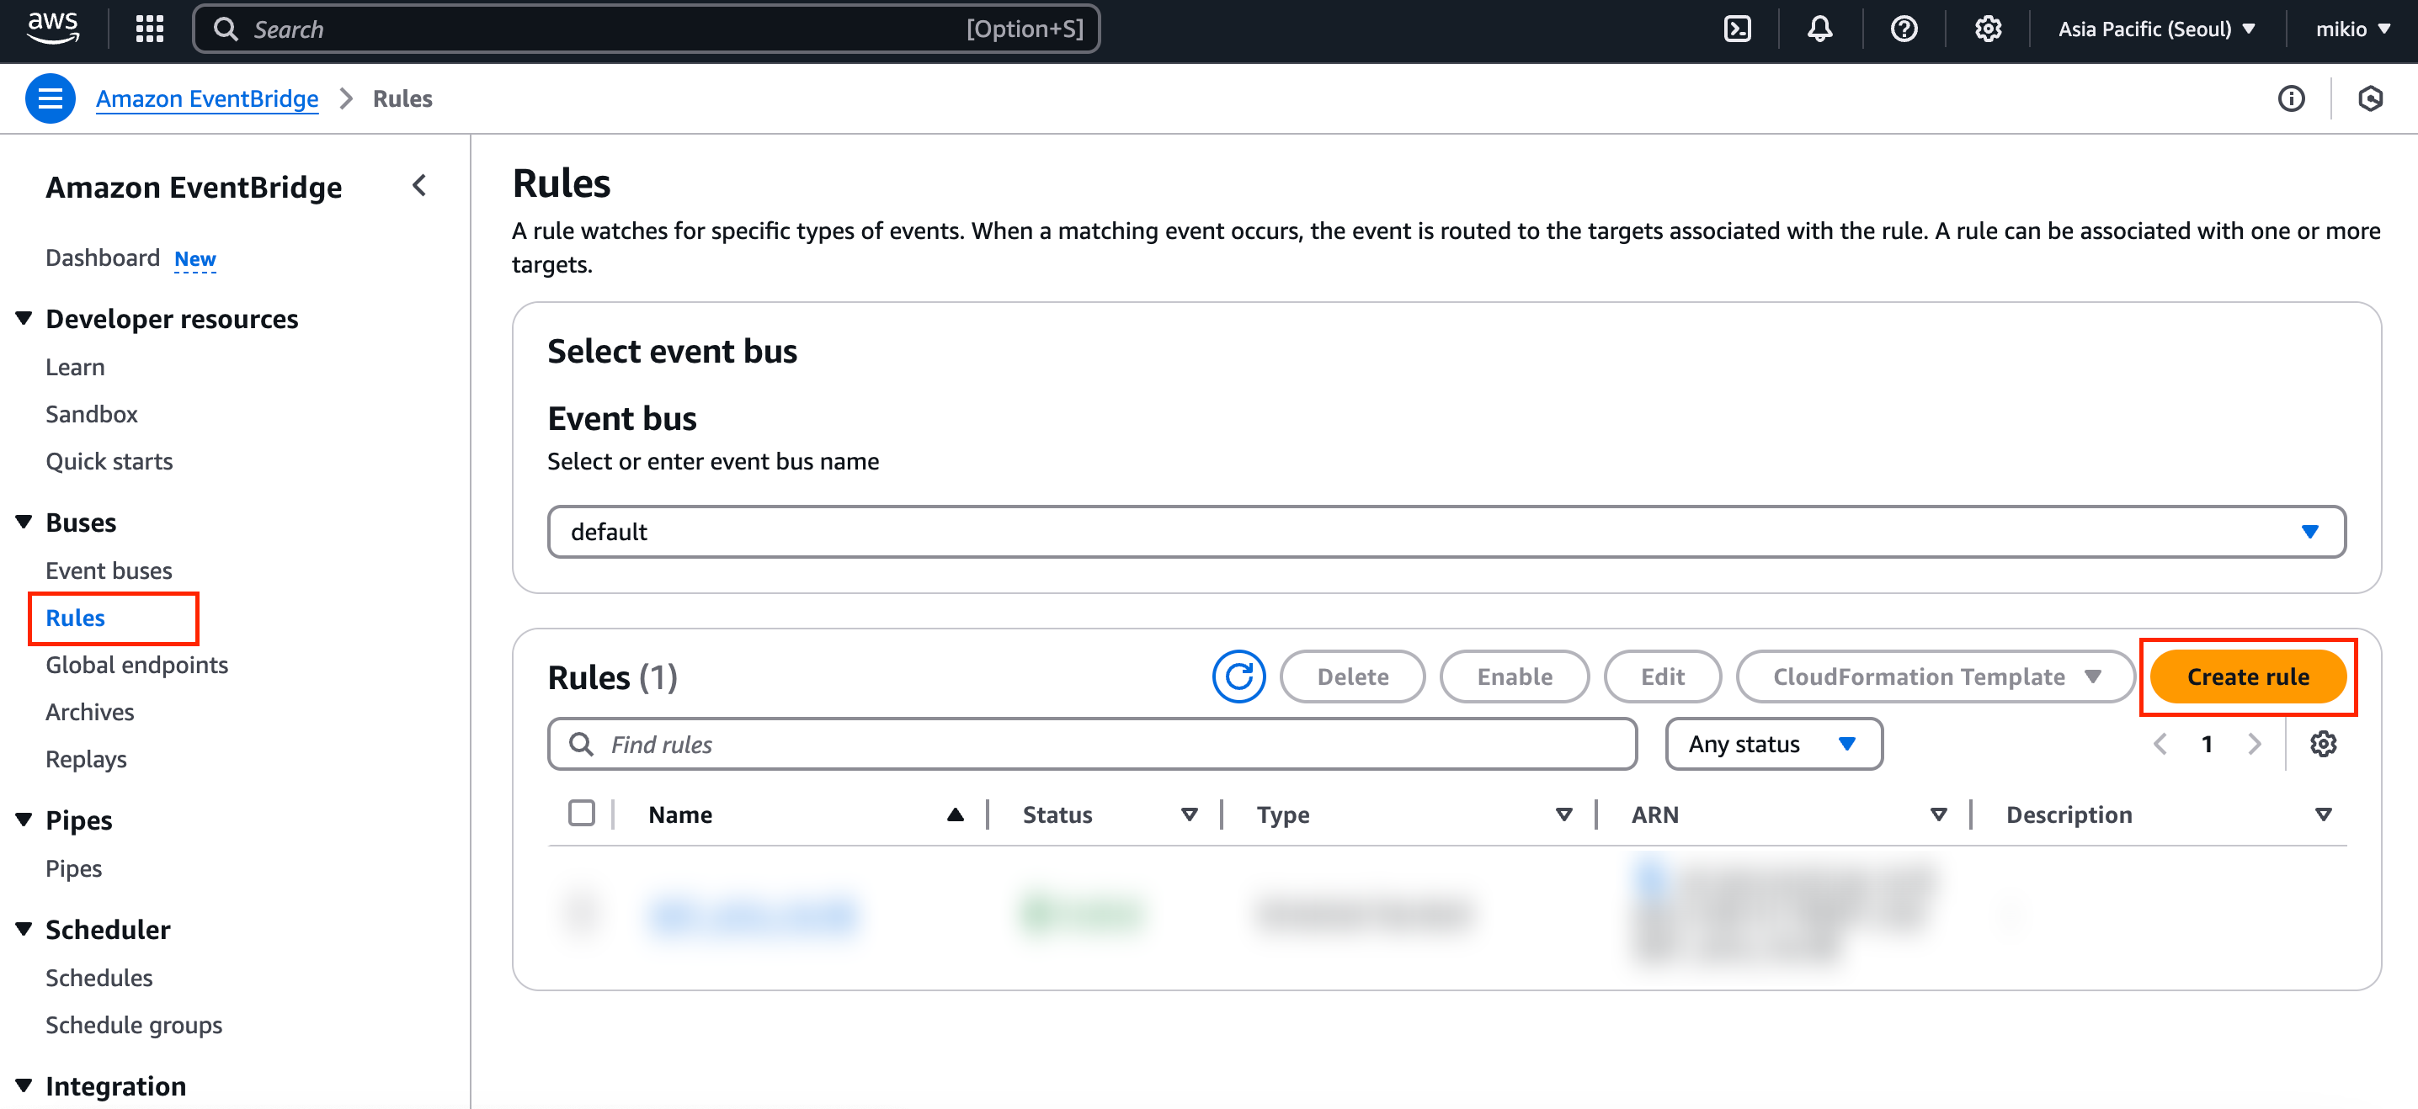Open the Any status filter dropdown
This screenshot has height=1109, width=2418.
tap(1772, 744)
